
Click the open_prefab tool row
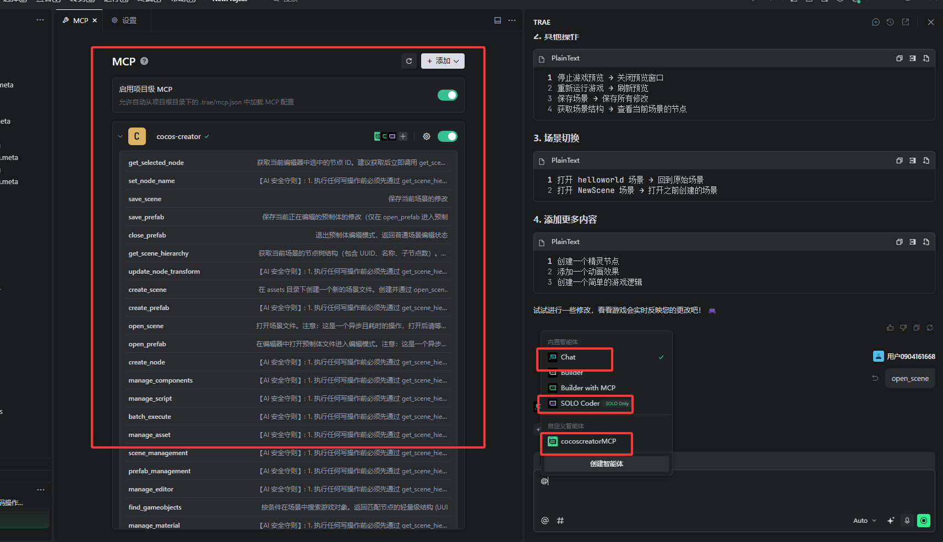pos(289,344)
